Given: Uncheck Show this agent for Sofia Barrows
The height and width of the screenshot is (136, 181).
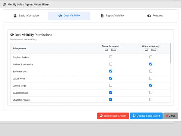Looking at the screenshot, I should click(111, 71).
